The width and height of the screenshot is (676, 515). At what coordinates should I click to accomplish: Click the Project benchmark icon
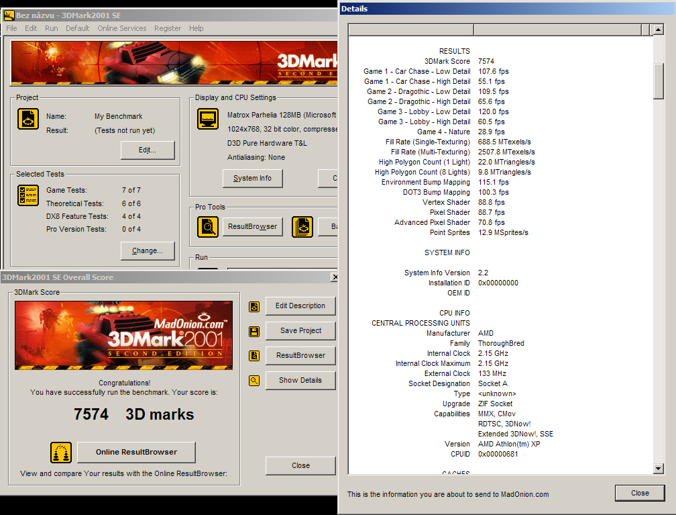click(x=28, y=119)
